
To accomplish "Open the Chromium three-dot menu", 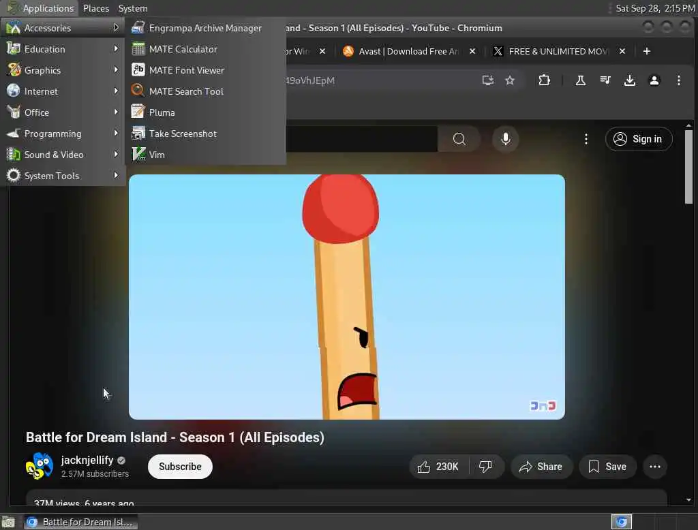I will [x=678, y=80].
